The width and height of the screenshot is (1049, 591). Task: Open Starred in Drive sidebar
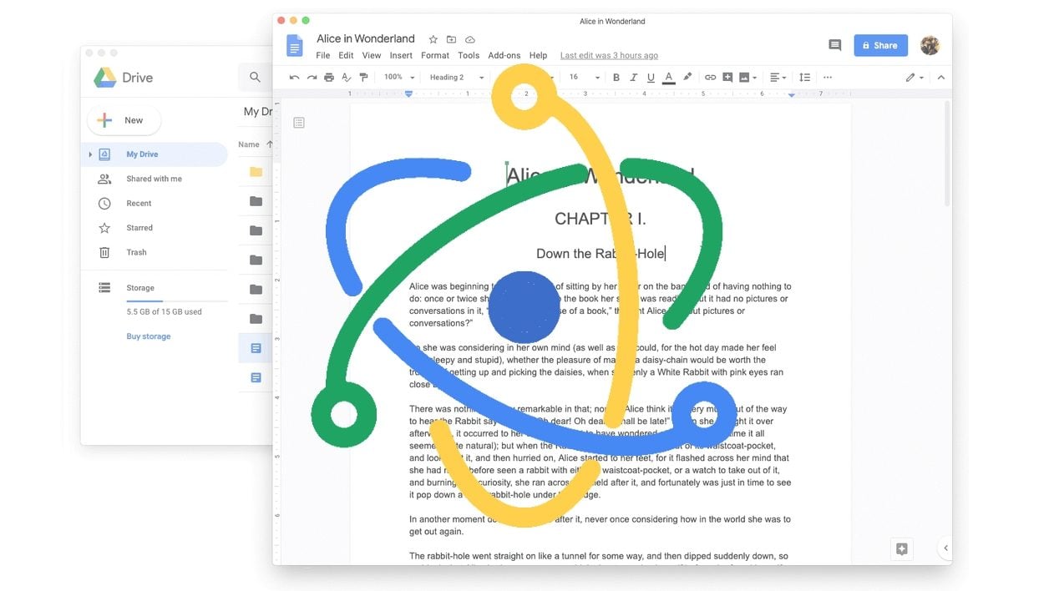click(x=139, y=228)
